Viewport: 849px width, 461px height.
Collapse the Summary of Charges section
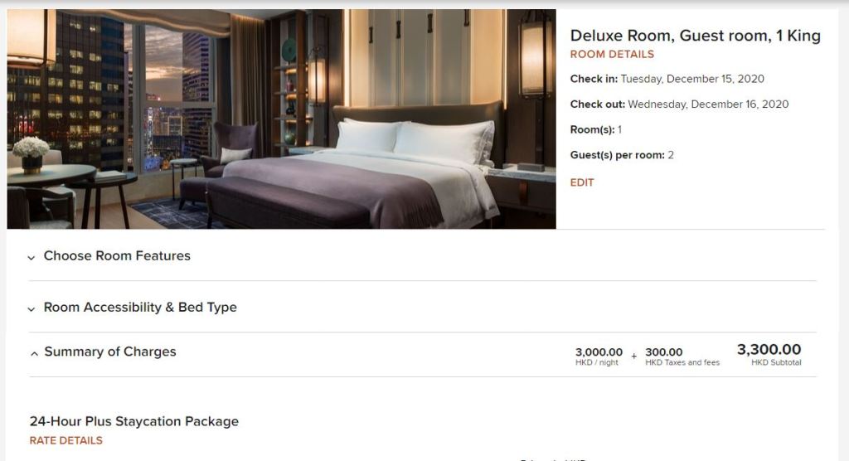pos(422,354)
